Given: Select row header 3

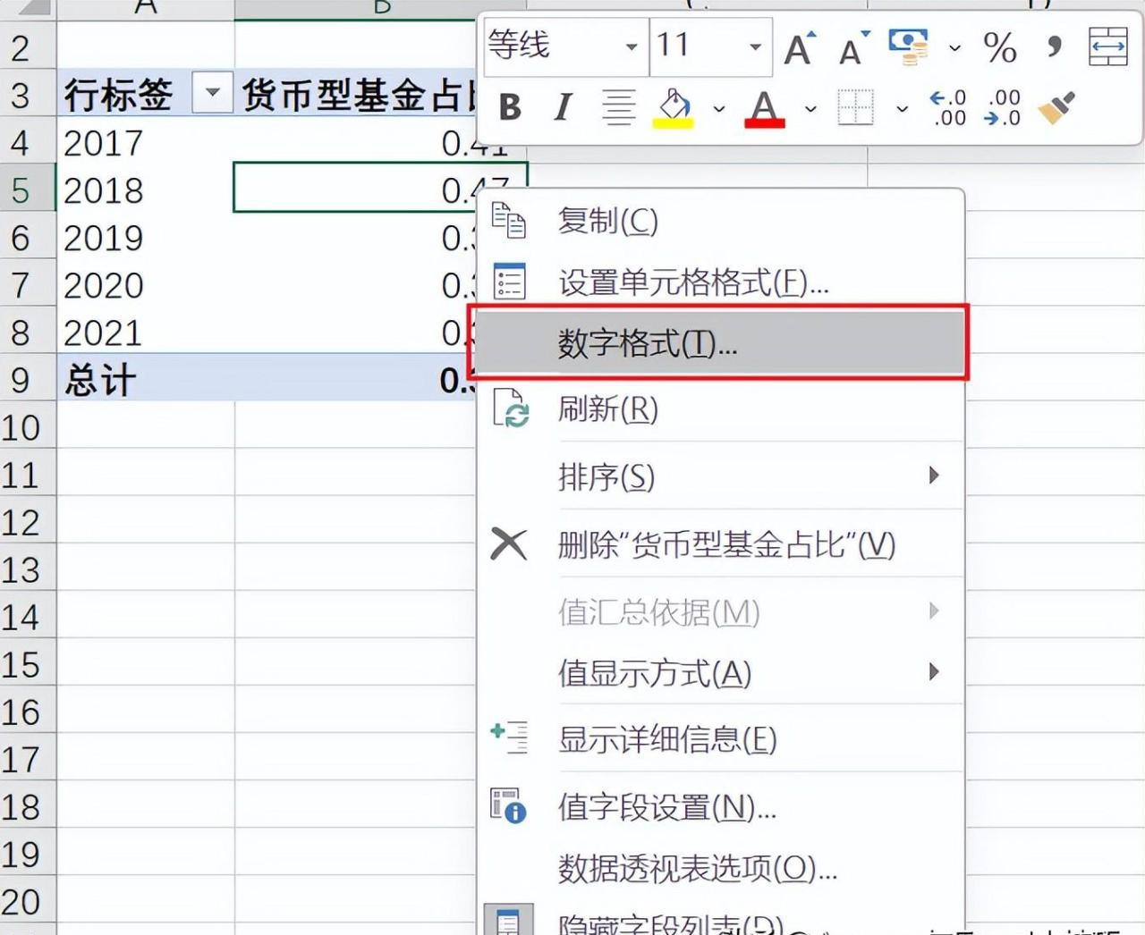Looking at the screenshot, I should click(28, 94).
